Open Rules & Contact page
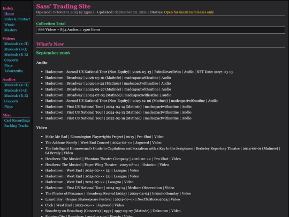The width and height of the screenshot is (289, 217). (17, 19)
